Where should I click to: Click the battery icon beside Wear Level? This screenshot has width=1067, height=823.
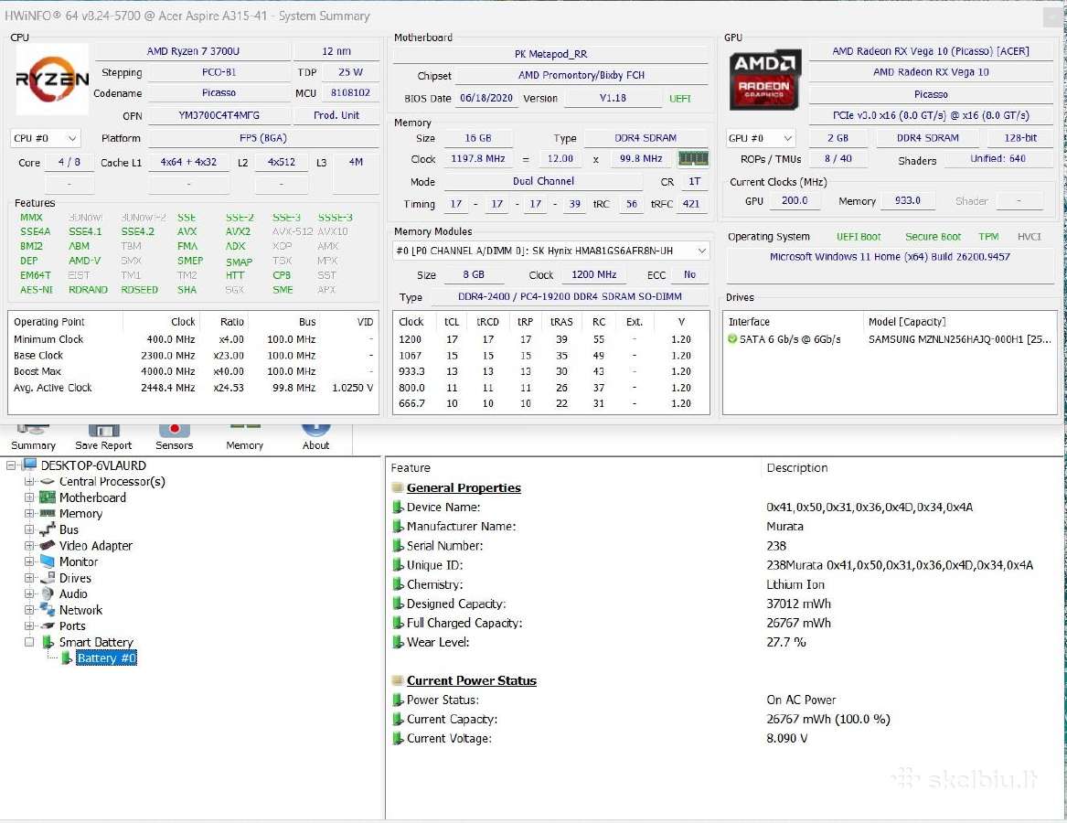(x=398, y=642)
